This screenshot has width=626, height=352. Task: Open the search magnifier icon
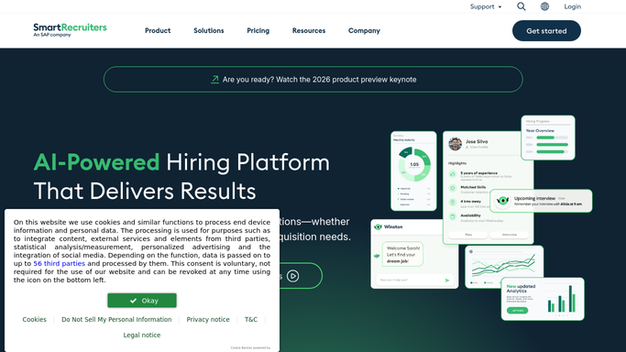click(x=521, y=6)
